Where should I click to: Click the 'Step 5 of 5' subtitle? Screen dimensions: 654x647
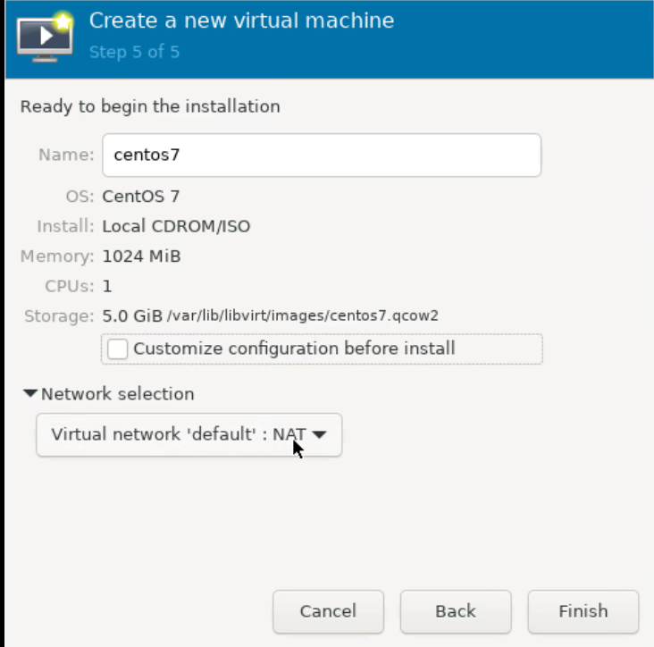click(x=134, y=52)
